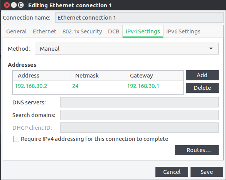This screenshot has width=226, height=180.
Task: Switch to the General tab
Action: point(17,31)
